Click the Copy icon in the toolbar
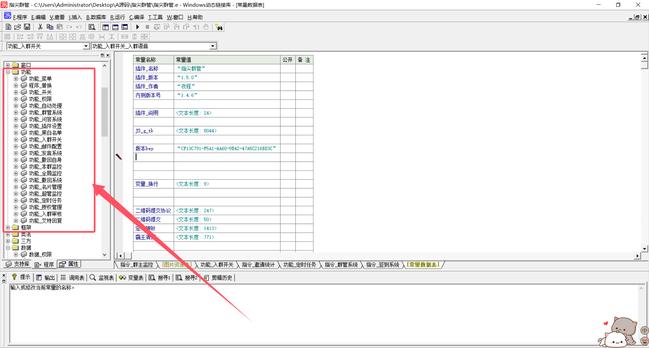Screen dimensions: 649x348 [x=50, y=27]
